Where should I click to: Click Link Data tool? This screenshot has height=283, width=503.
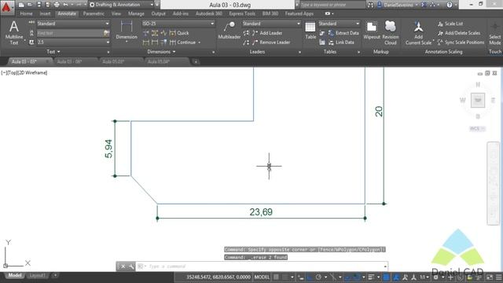click(341, 42)
